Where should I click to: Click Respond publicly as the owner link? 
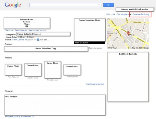[19, 116]
